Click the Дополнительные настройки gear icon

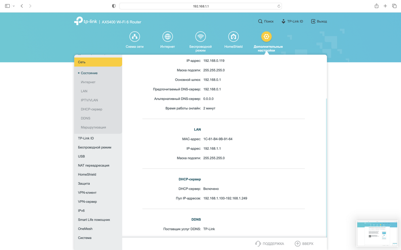[x=266, y=37]
